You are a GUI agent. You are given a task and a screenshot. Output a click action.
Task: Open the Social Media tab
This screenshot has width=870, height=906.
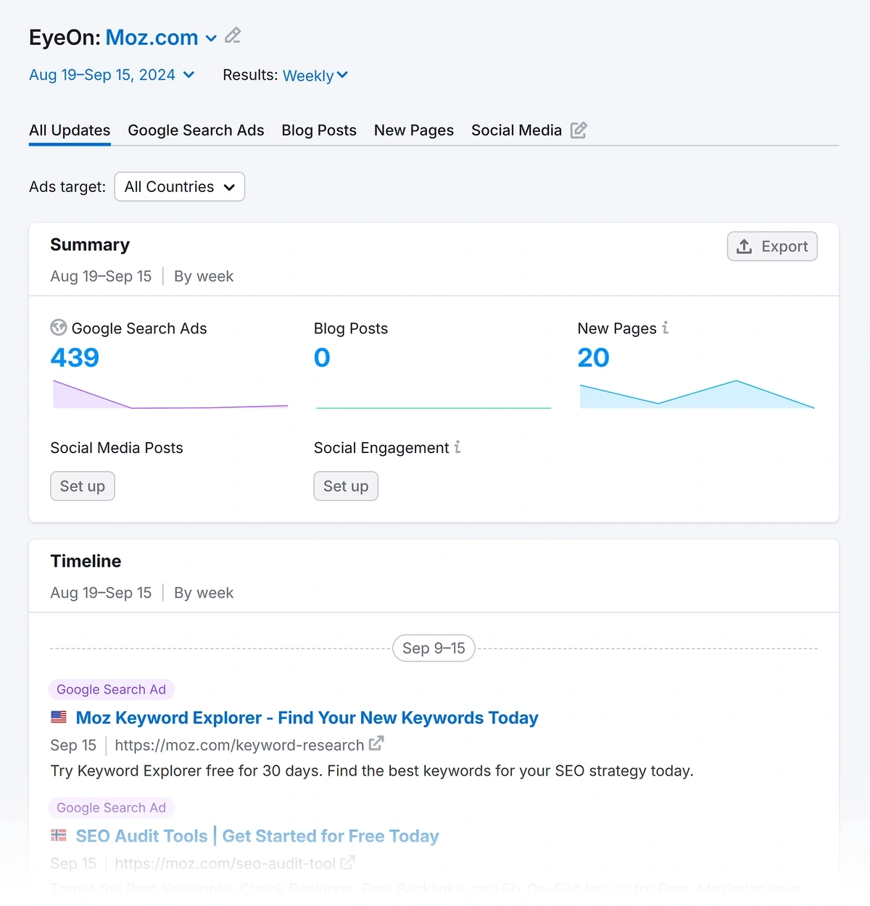(516, 130)
